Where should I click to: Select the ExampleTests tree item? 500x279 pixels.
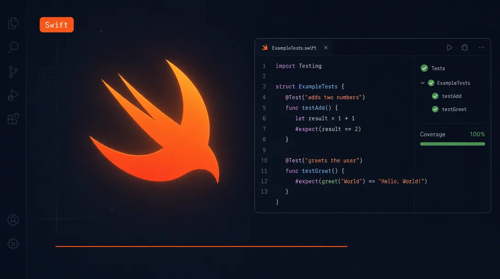[x=453, y=83]
